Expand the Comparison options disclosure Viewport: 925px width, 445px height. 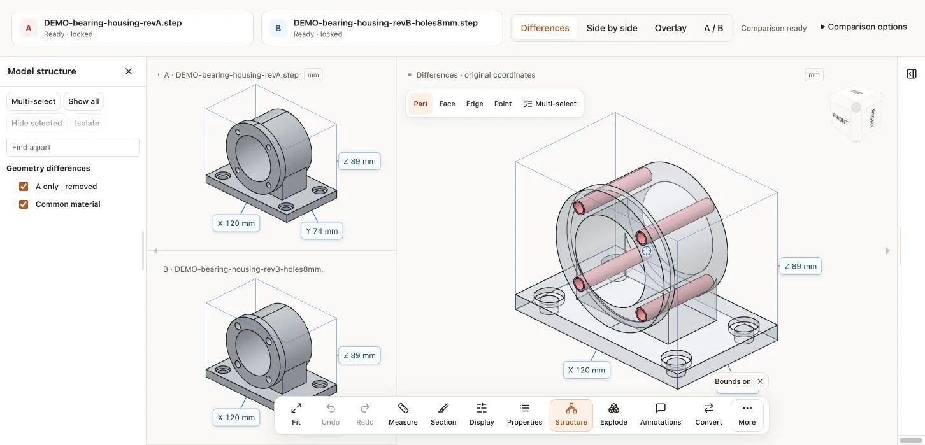863,27
